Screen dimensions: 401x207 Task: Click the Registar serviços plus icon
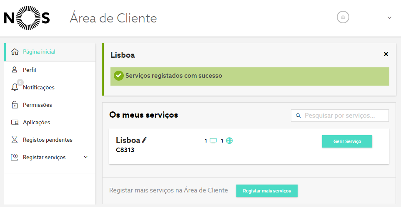(x=15, y=157)
